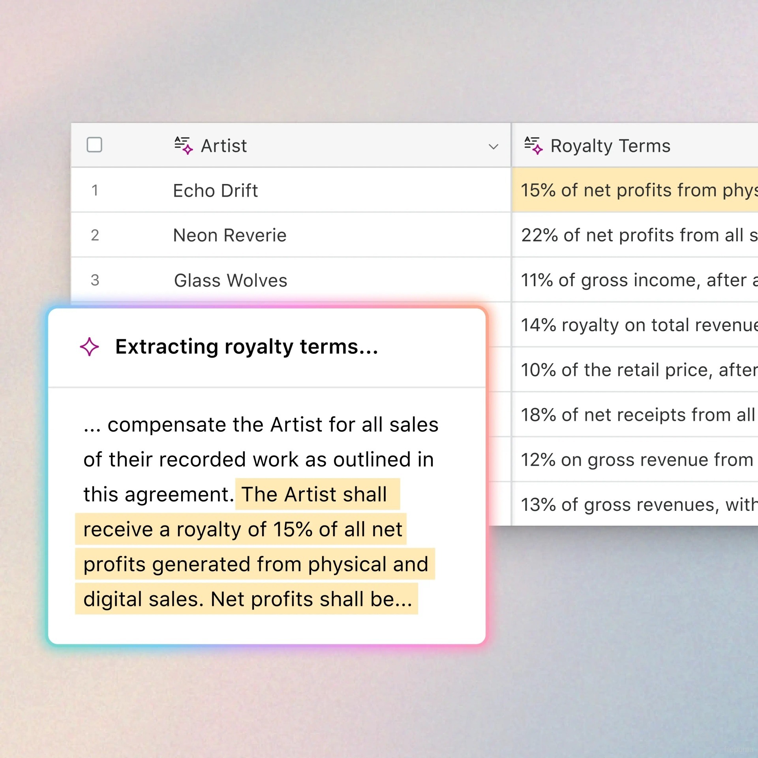
Task: Select the 18% of net receipts cell
Action: coord(635,415)
